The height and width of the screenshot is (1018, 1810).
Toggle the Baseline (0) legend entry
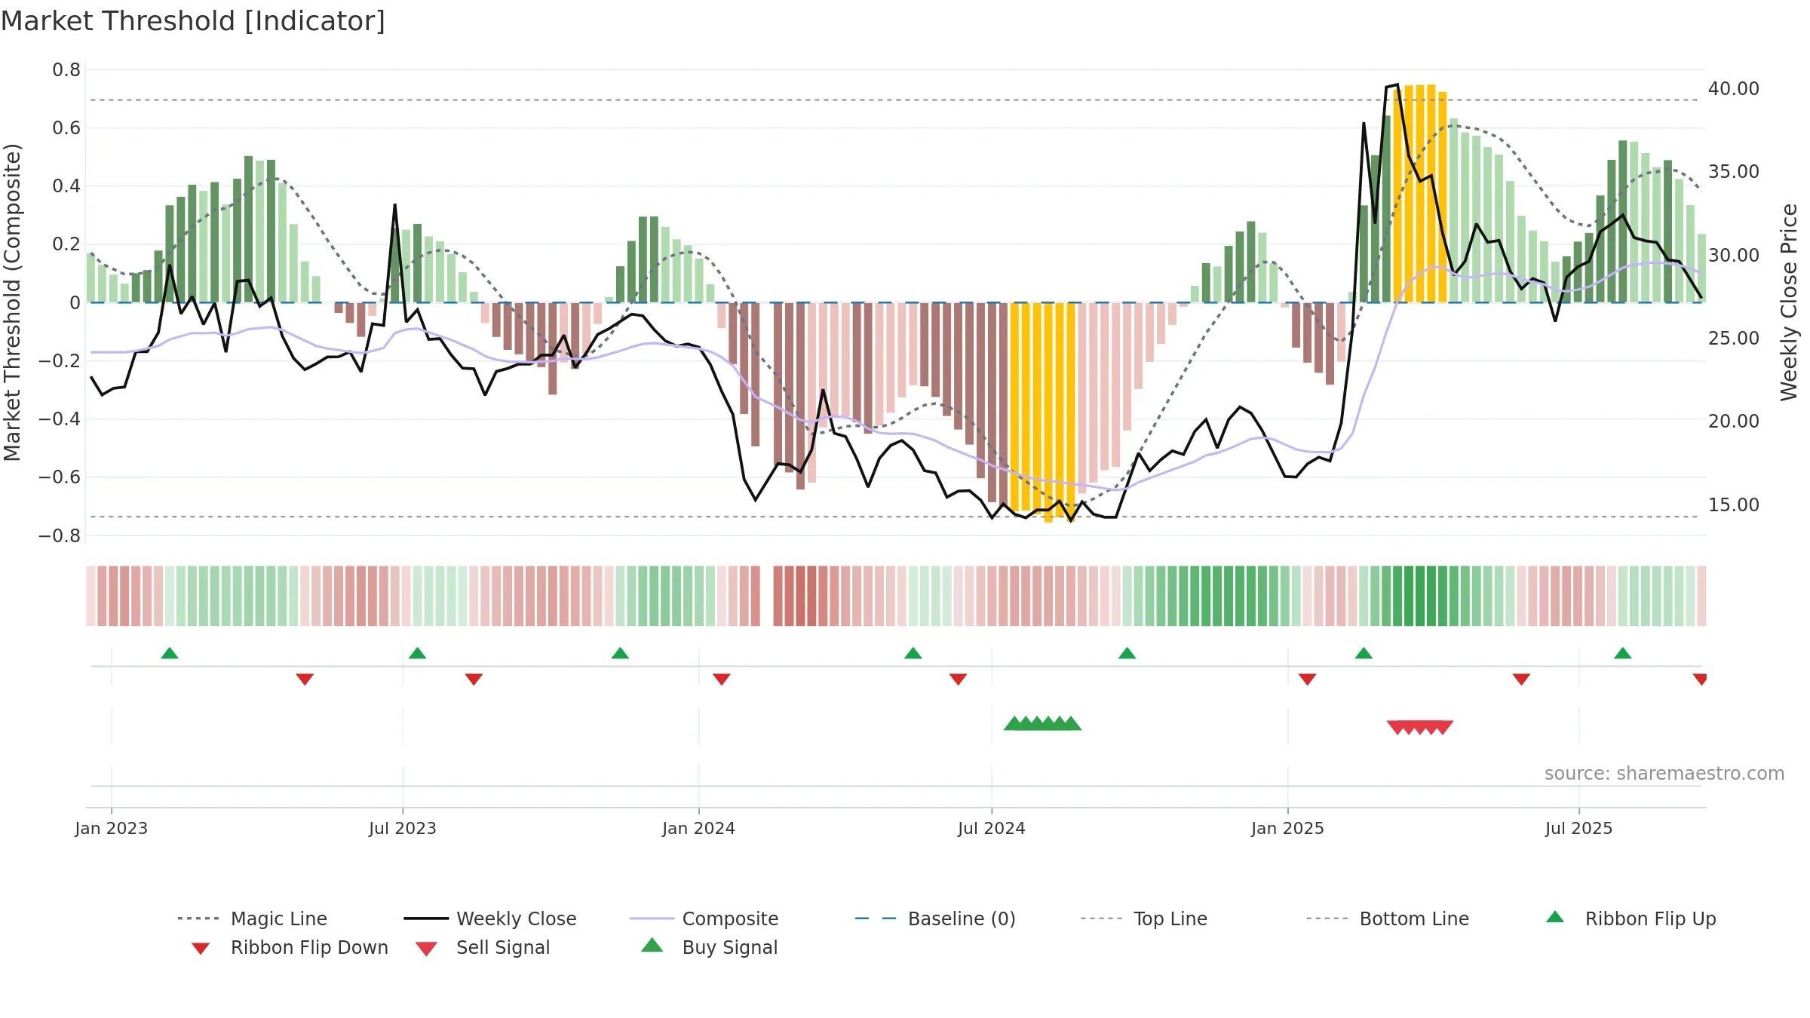[935, 918]
